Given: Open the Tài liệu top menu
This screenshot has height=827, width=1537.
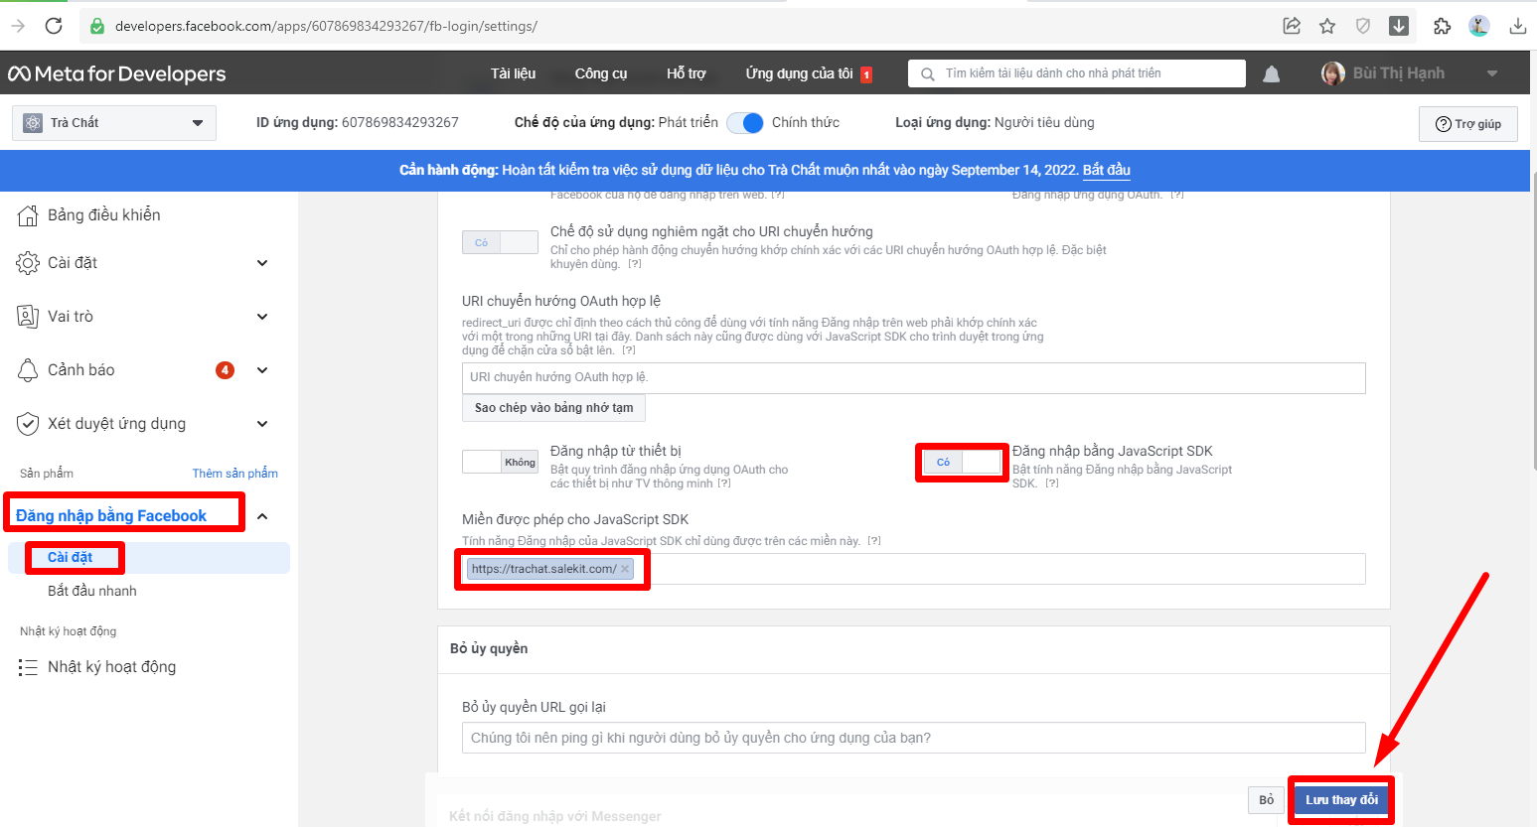Looking at the screenshot, I should coord(513,73).
